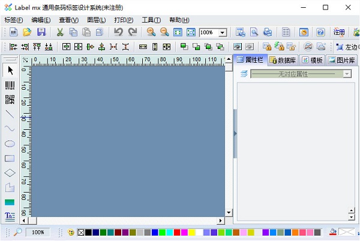Viewport: 360px width, 241px height.
Task: Switch to the 数据库 tab
Action: 282,60
